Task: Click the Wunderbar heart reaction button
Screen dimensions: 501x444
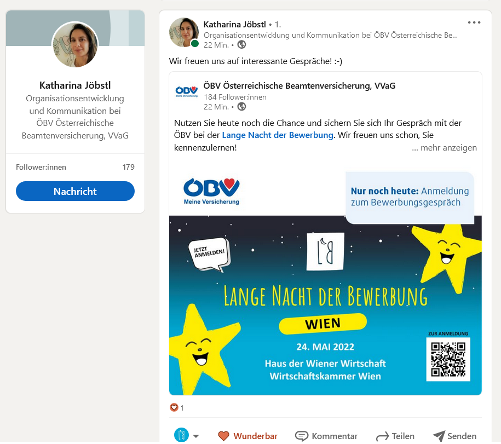Action: click(x=247, y=436)
